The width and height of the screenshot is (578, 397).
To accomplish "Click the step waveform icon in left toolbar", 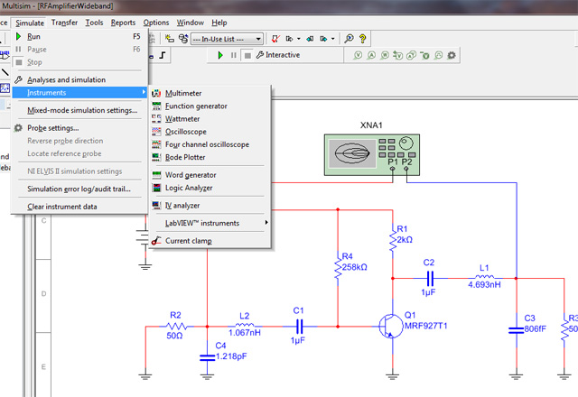I will (x=163, y=55).
